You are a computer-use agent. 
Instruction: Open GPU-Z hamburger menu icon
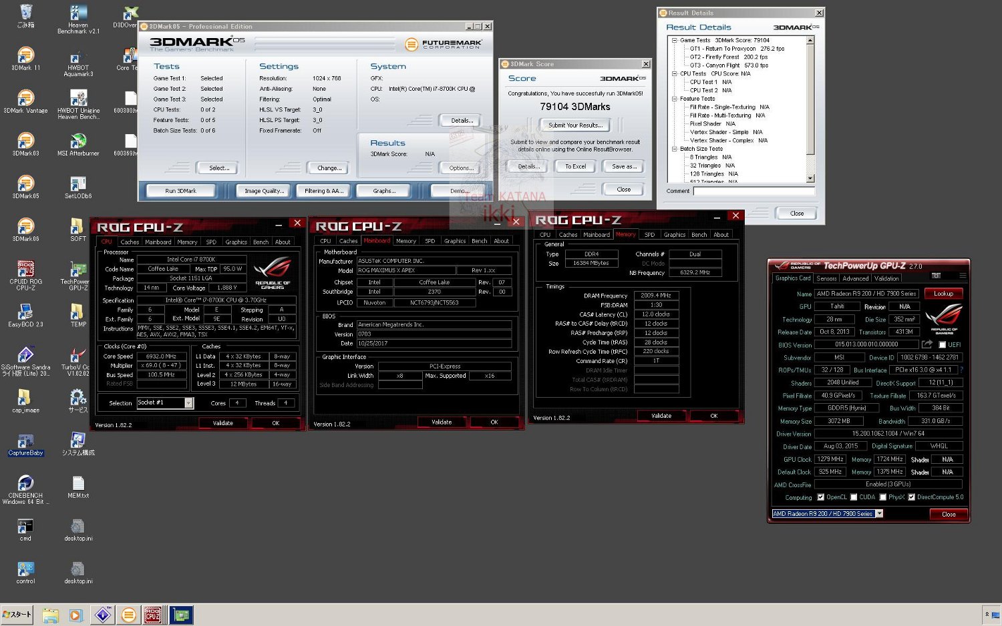[963, 276]
